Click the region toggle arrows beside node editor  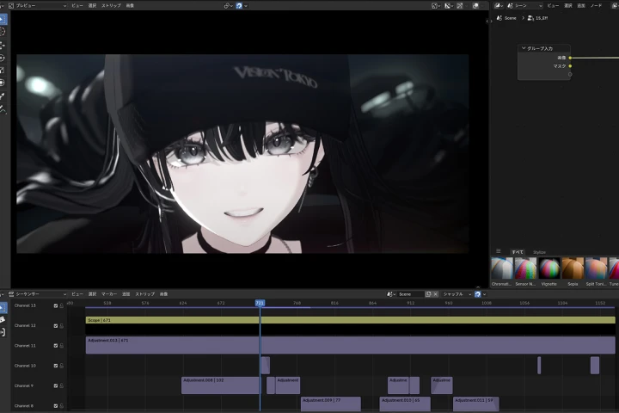489,21
